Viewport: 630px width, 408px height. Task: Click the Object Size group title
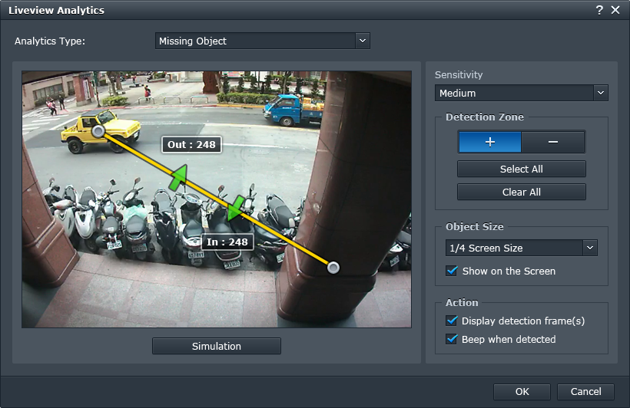475,227
